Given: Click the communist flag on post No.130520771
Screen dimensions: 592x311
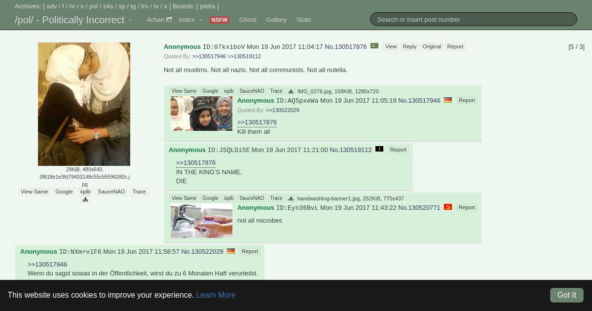Looking at the screenshot, I should click(448, 207).
